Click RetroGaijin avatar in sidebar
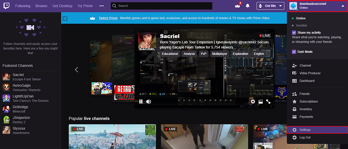The image size is (348, 149). [x=6, y=87]
